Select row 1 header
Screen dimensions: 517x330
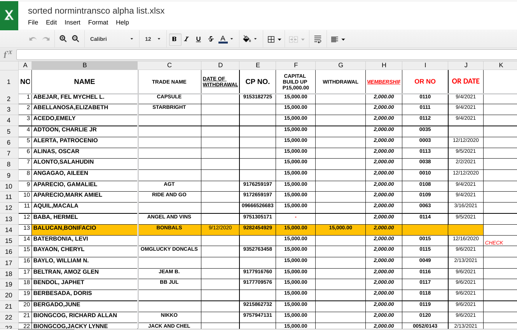[x=9, y=82]
